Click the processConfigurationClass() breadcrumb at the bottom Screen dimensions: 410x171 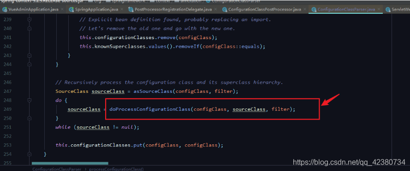pos(116,169)
